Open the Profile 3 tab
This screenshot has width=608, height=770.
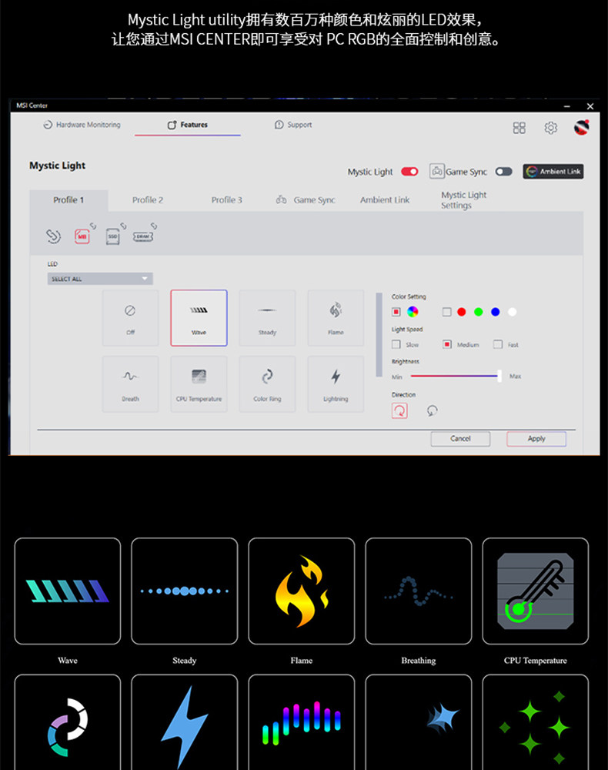[227, 200]
